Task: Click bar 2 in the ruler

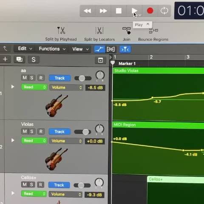Action: click(x=151, y=57)
